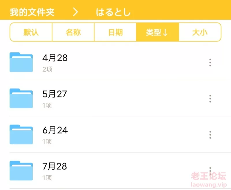
Task: Show three-dot menu for 5月27
Action: pos(210,98)
